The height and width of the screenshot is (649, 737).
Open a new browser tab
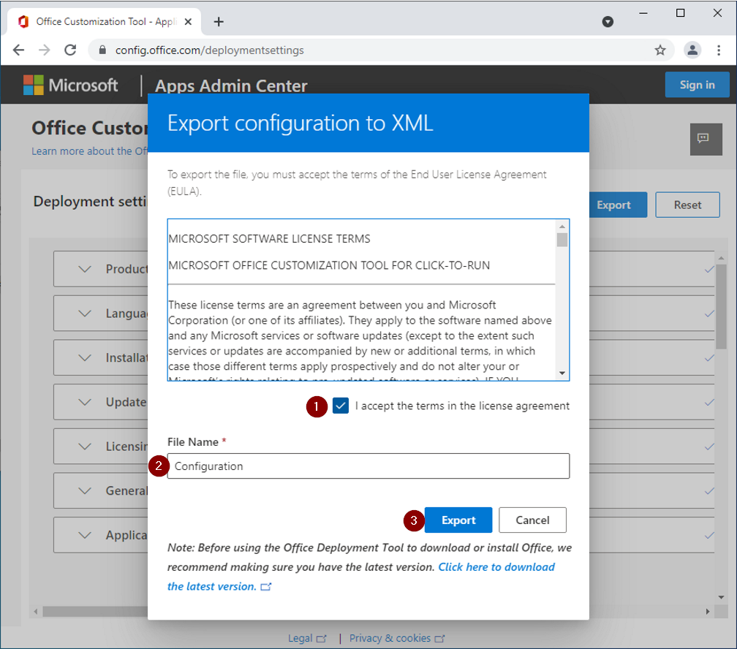tap(219, 22)
